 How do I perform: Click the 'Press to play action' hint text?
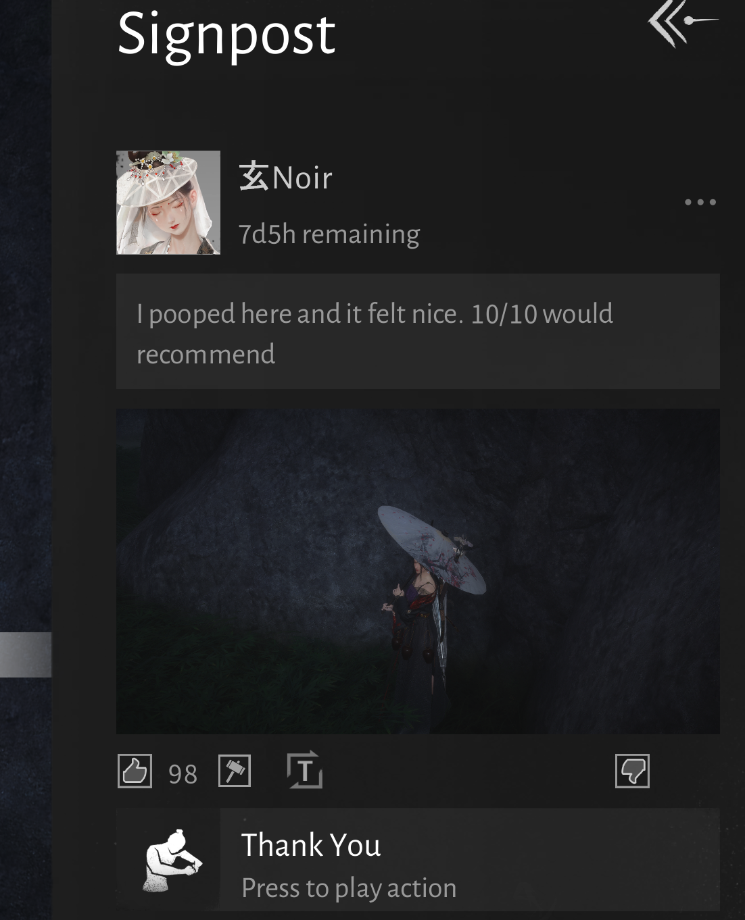[349, 888]
